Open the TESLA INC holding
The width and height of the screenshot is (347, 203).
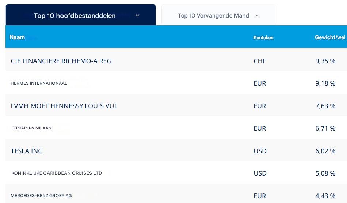coord(26,151)
